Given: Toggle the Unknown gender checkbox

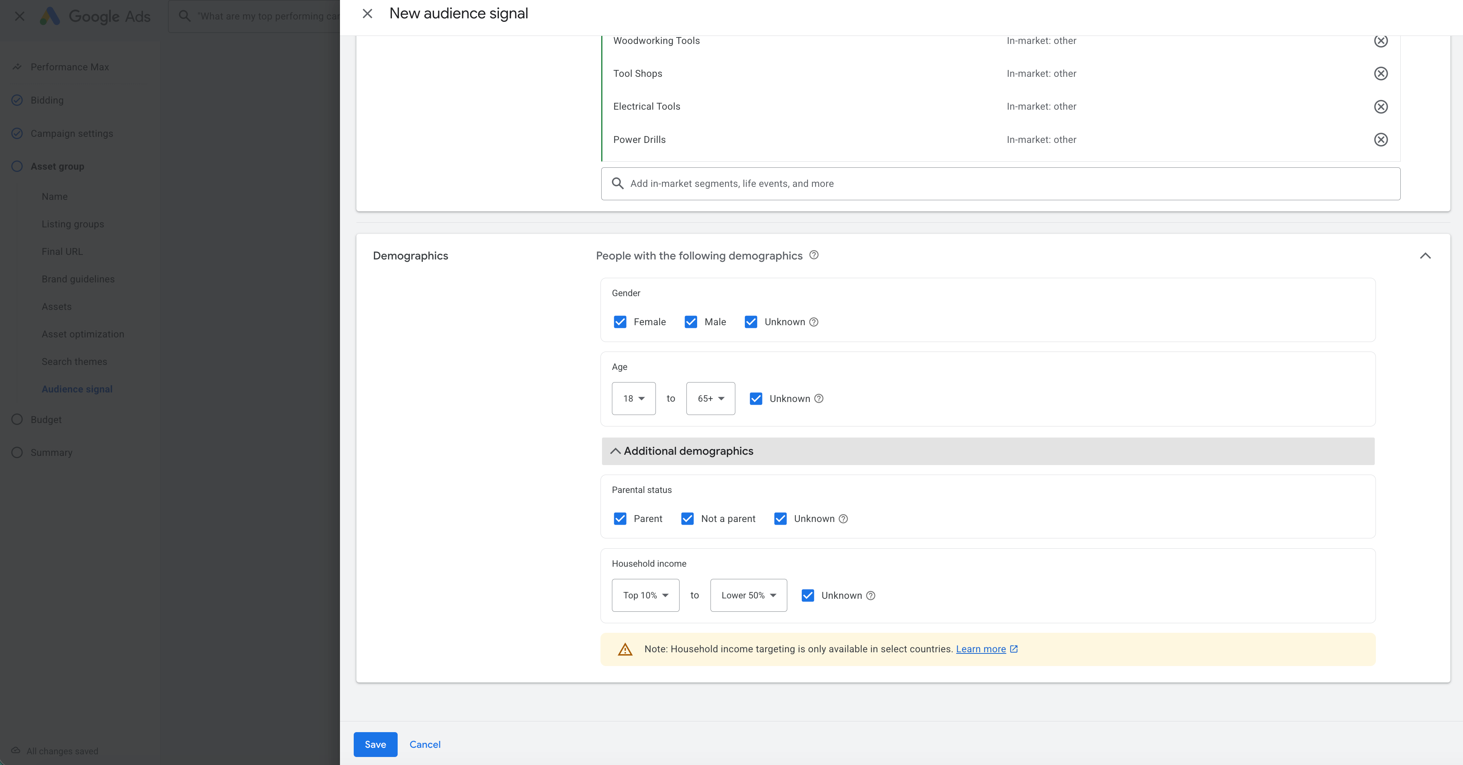Looking at the screenshot, I should (x=751, y=322).
